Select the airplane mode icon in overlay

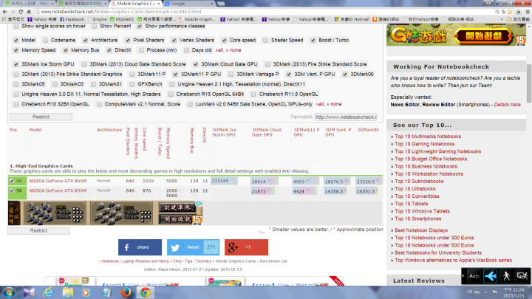[491, 276]
